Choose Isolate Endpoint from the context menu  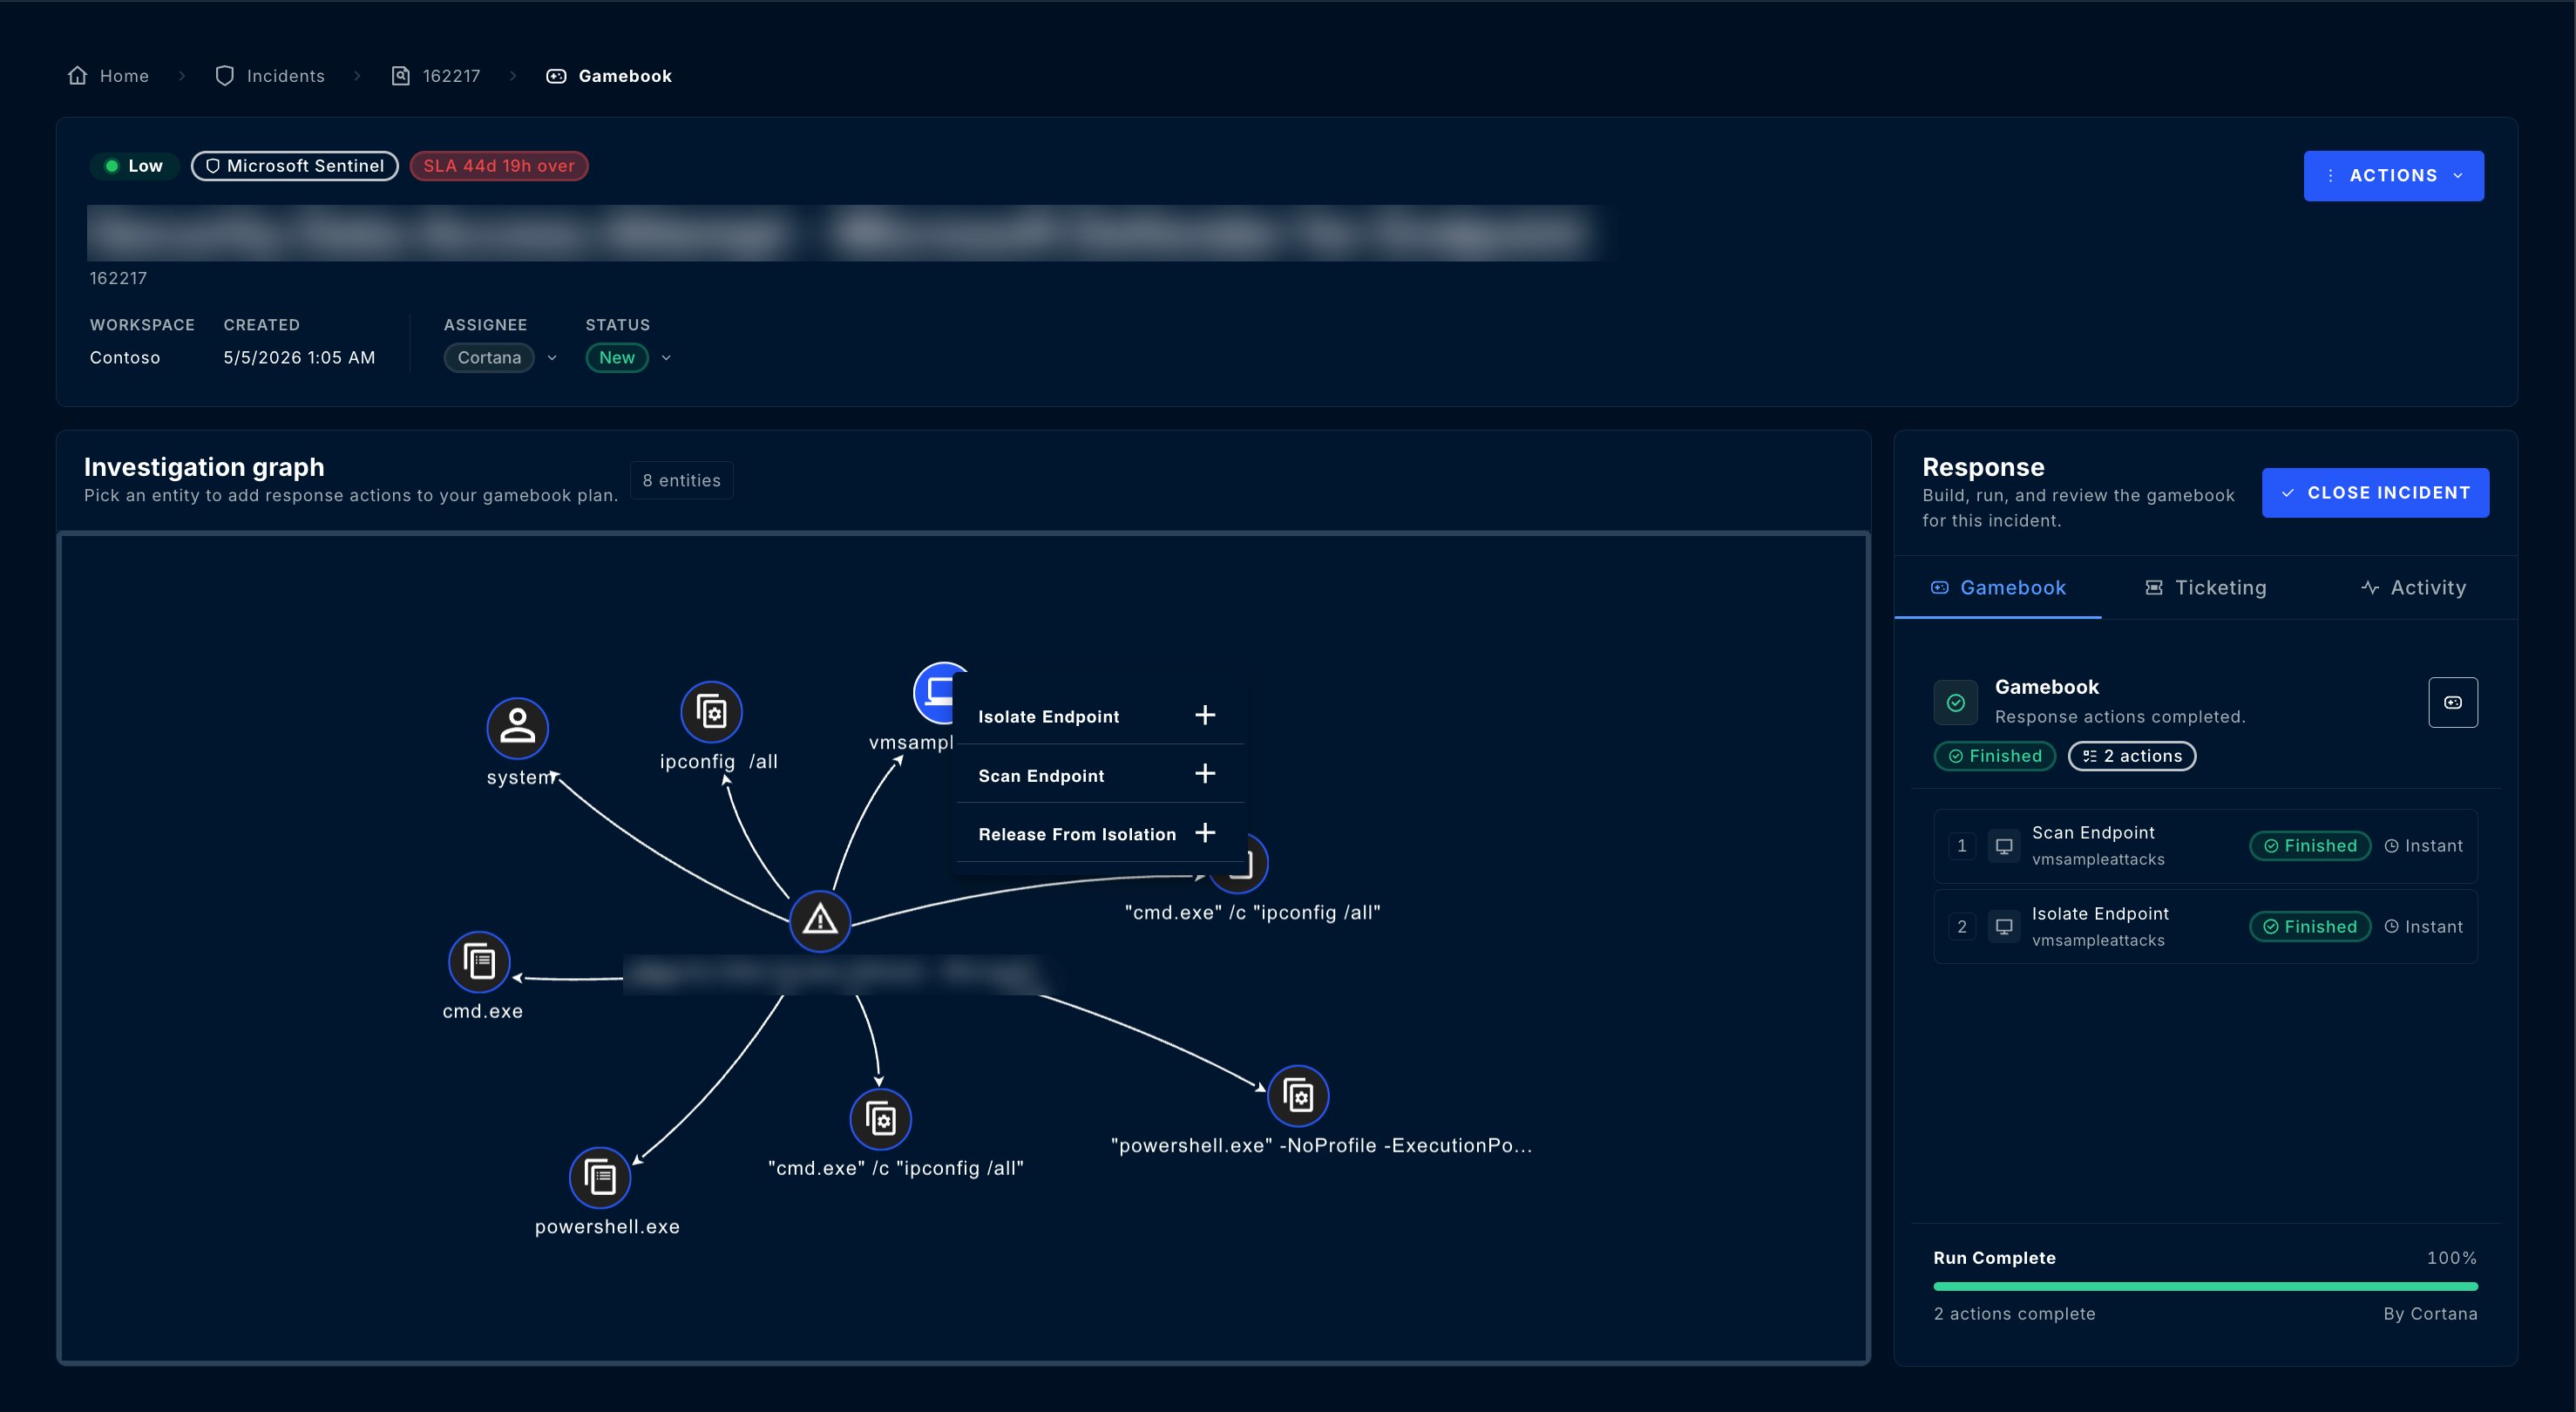pos(1099,716)
